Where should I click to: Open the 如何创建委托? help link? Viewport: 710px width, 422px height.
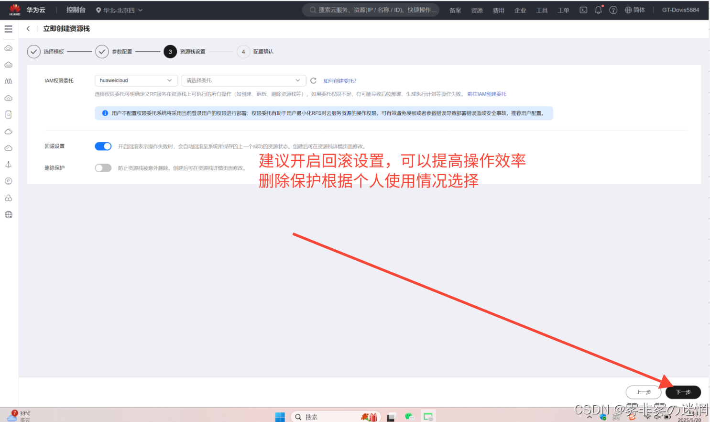coord(340,81)
